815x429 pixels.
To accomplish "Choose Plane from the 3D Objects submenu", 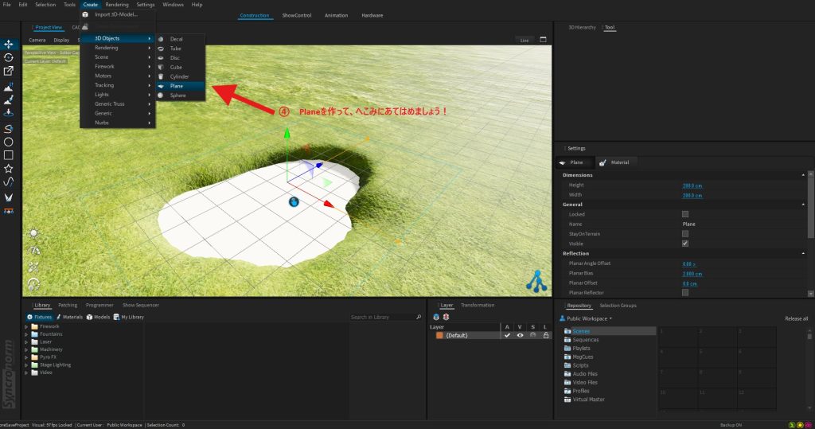I will point(176,85).
